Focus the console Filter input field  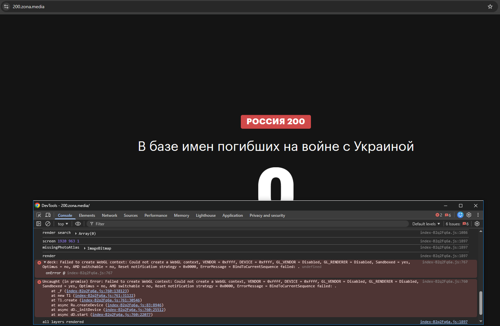(247, 224)
